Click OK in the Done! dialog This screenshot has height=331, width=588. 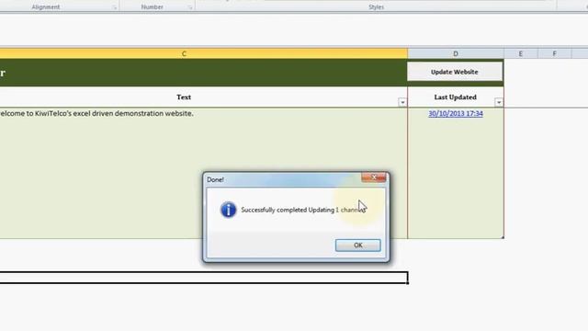click(357, 245)
